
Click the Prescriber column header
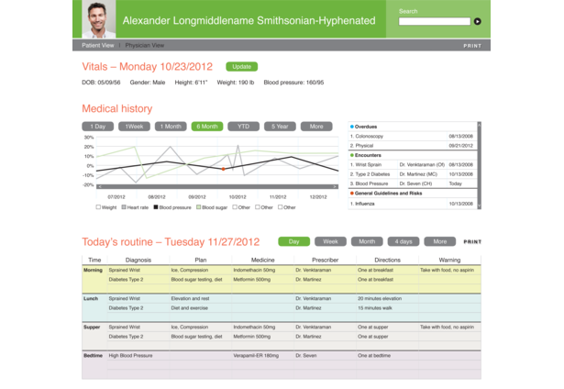click(x=325, y=260)
